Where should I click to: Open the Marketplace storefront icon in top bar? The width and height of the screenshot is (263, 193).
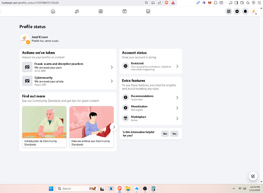(x=148, y=12)
